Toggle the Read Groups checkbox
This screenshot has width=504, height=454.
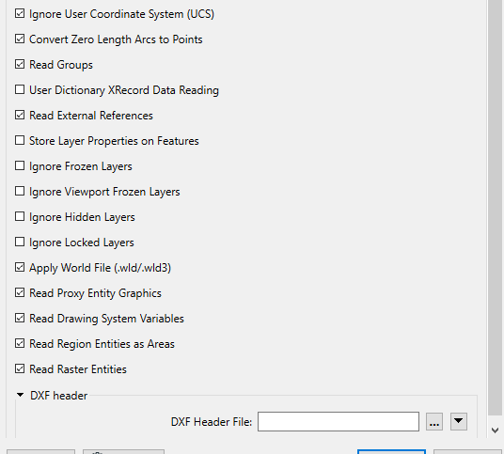pyautogui.click(x=20, y=64)
